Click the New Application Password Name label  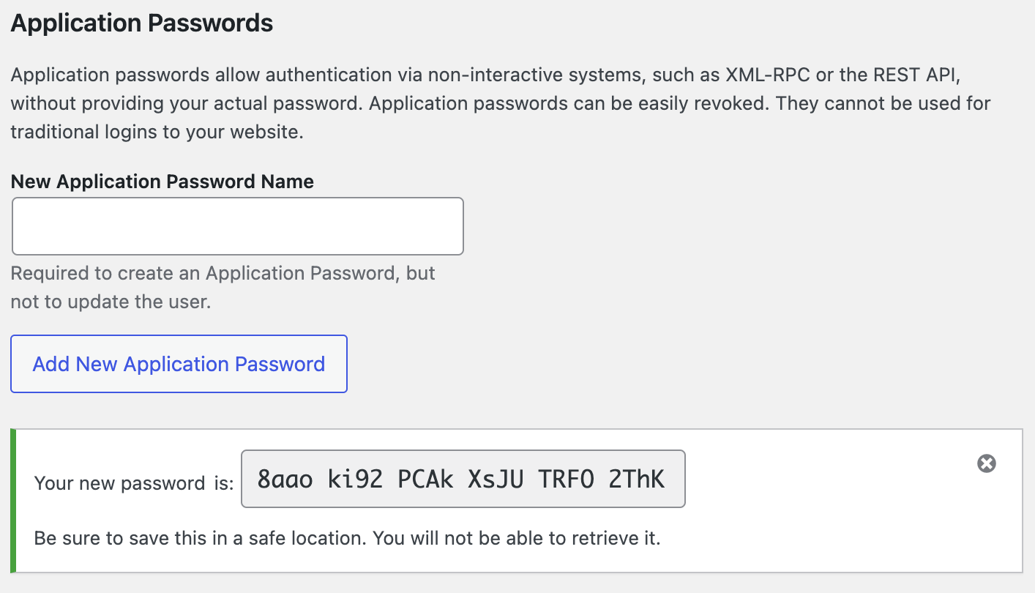click(162, 182)
